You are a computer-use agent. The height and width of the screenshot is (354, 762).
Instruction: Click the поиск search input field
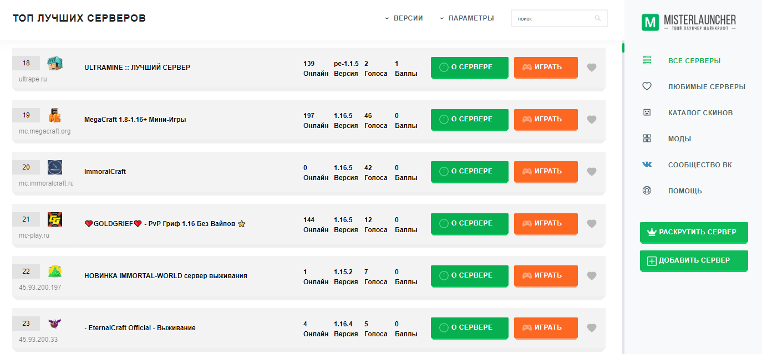point(559,18)
